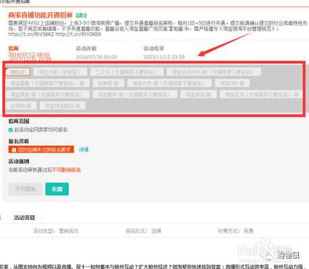The image size is (309, 269).
Task: Click the 营销活动 activity type value
Action: point(69,231)
